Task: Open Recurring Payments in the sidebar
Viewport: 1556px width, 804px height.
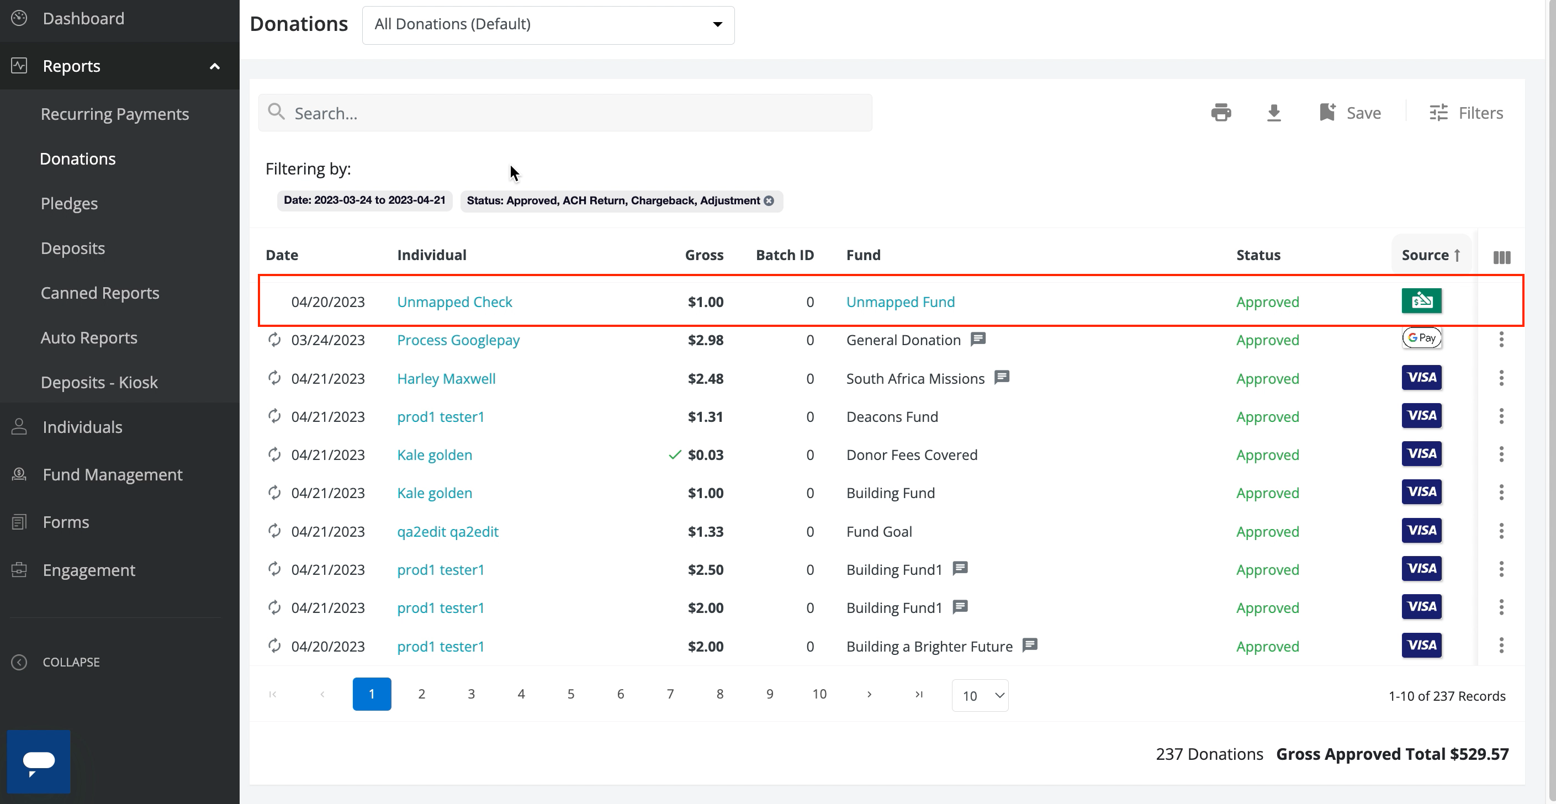Action: [x=115, y=114]
